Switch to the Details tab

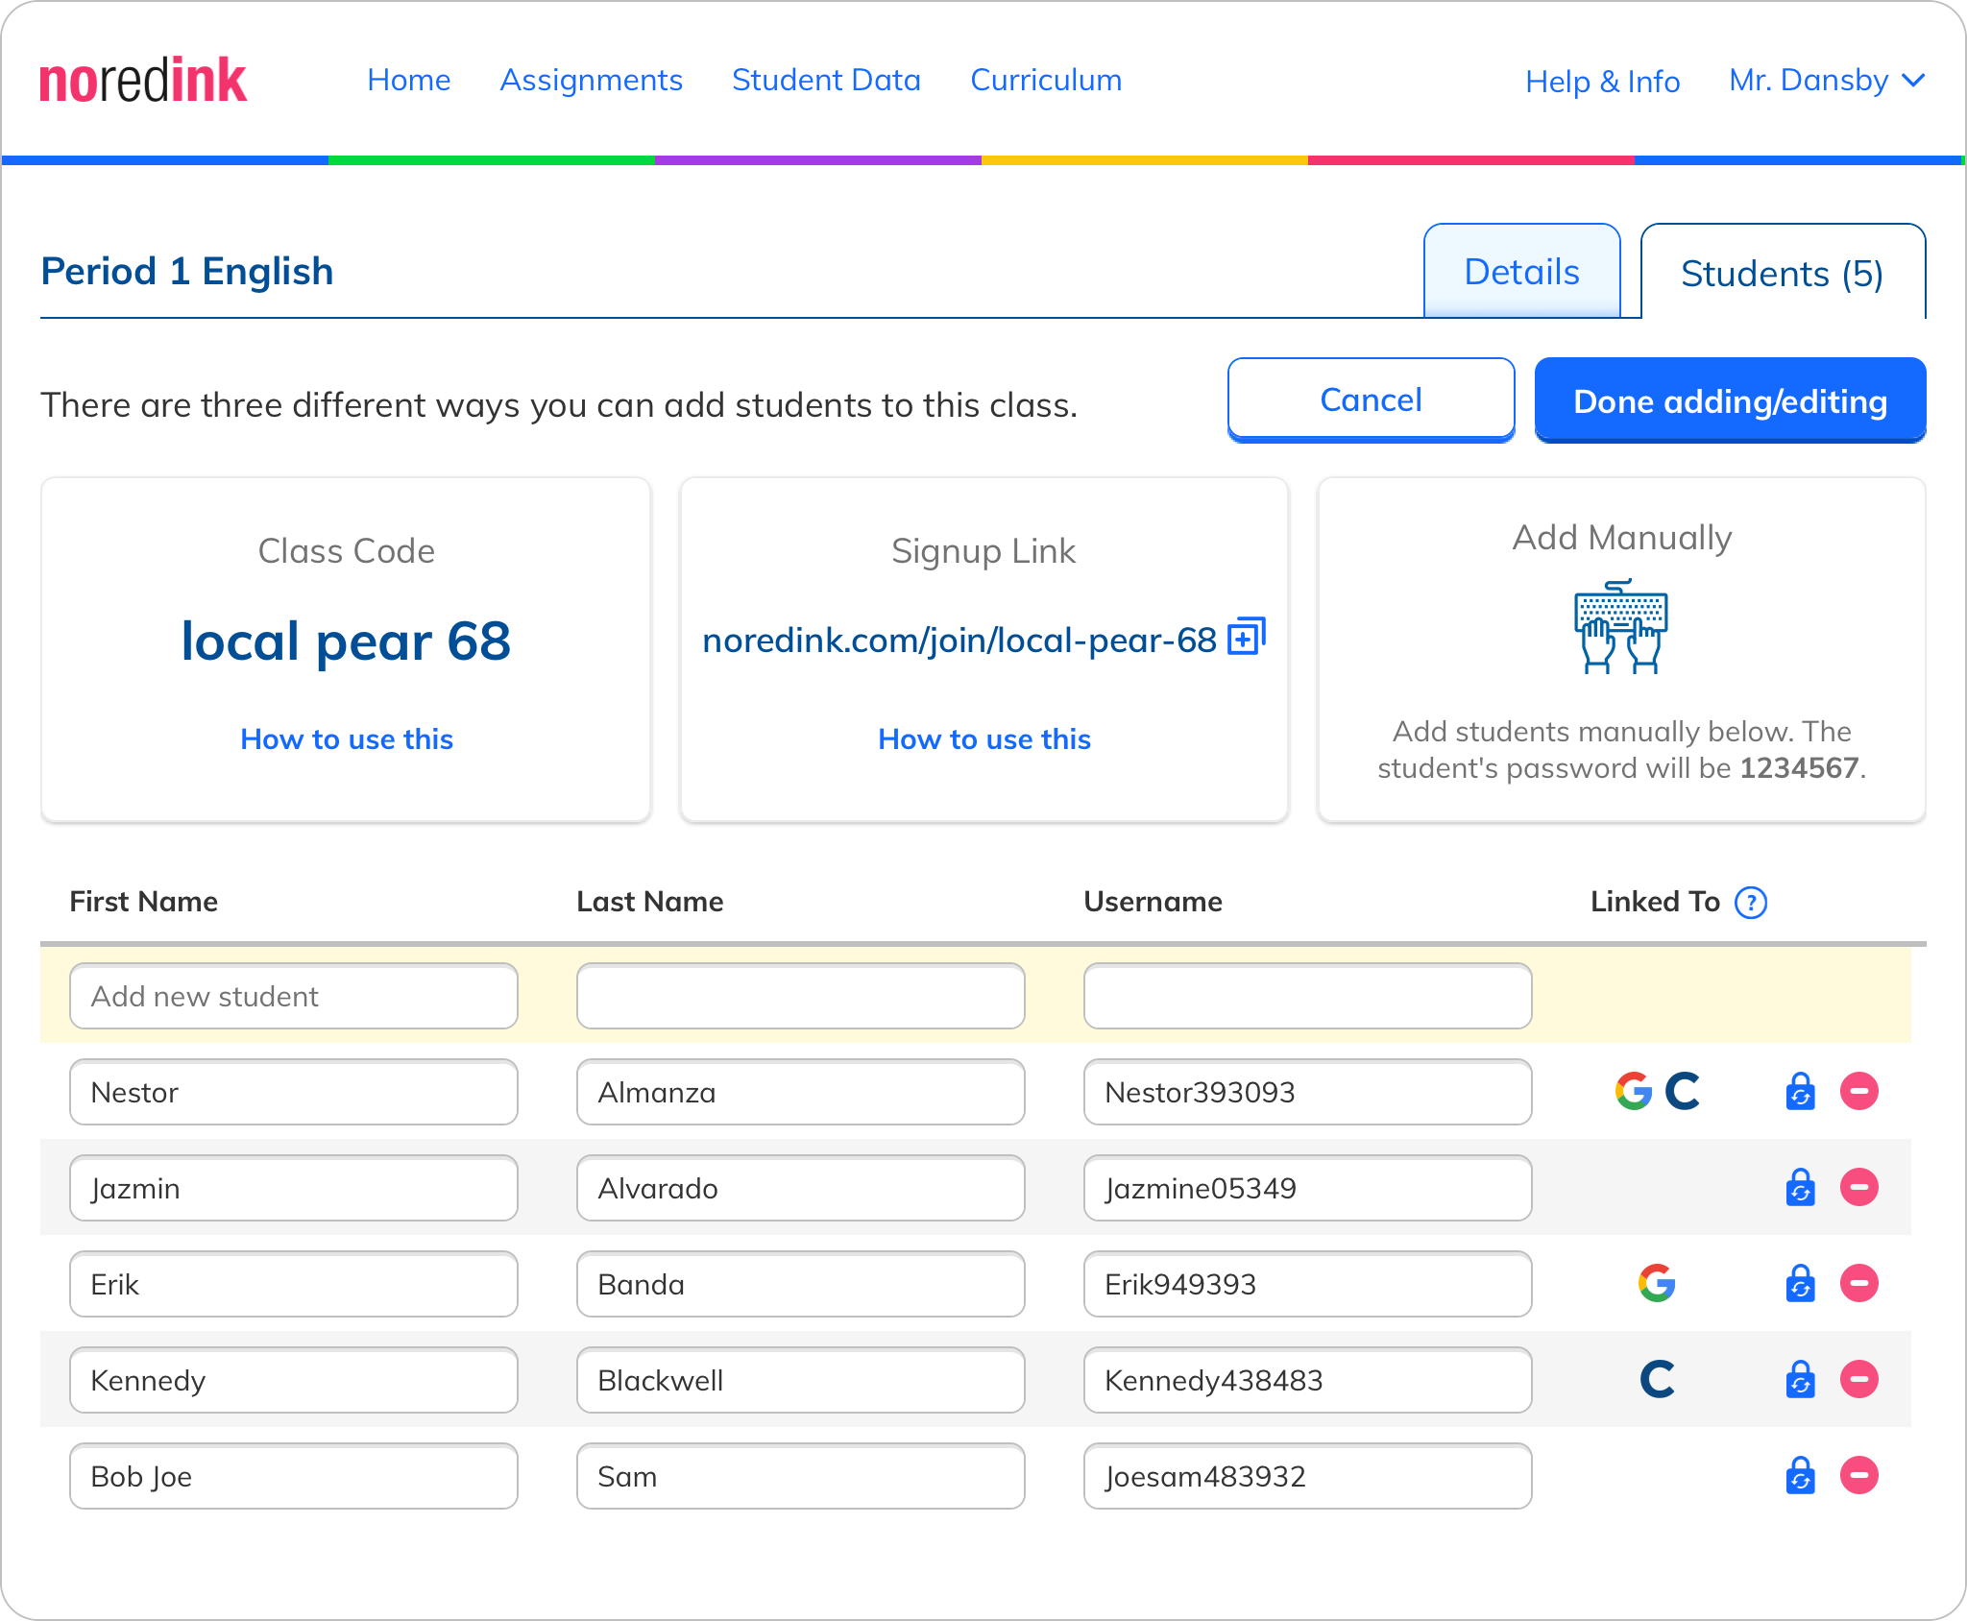1521,273
